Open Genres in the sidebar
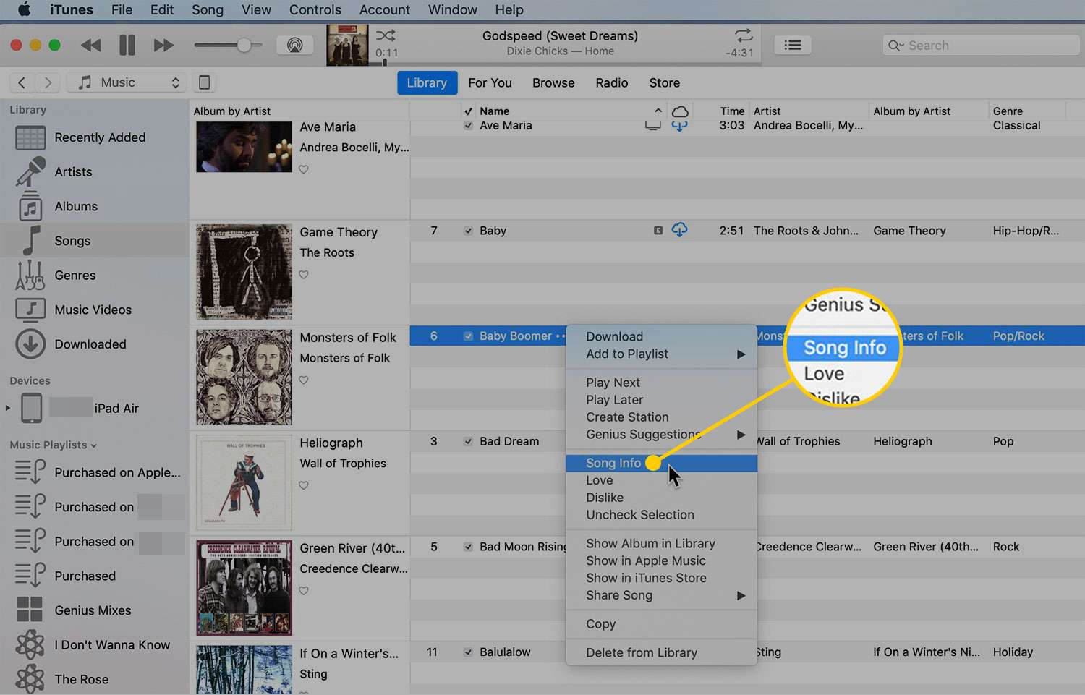Viewport: 1085px width, 695px height. tap(94, 276)
